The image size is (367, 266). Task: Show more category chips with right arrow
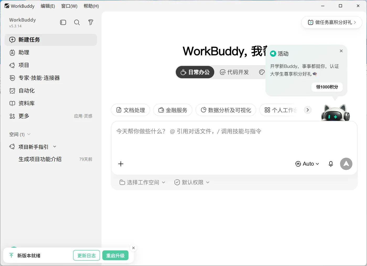pos(308,110)
